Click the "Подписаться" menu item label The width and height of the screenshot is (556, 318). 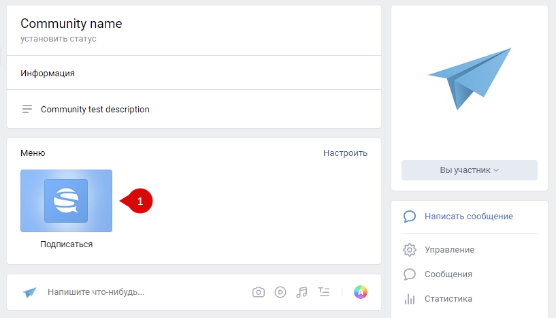[x=66, y=244]
